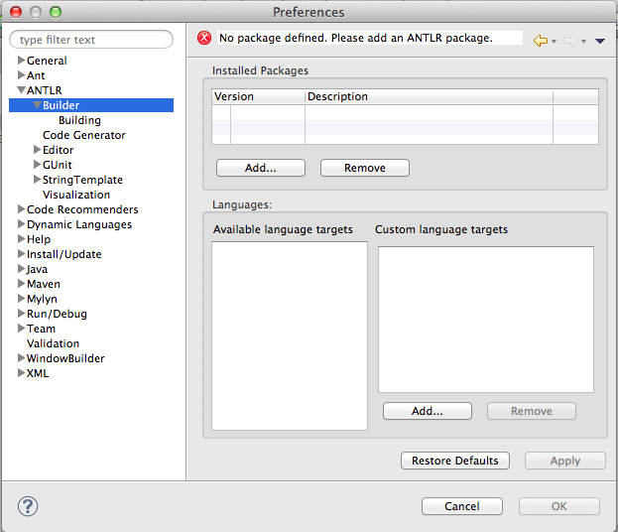This screenshot has width=618, height=532.
Task: Select the Editor tree item label
Action: click(58, 150)
